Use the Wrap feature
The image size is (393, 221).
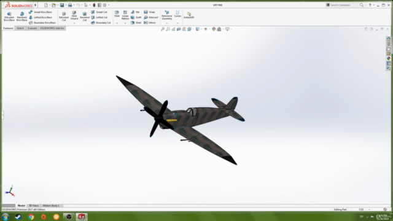coord(149,12)
